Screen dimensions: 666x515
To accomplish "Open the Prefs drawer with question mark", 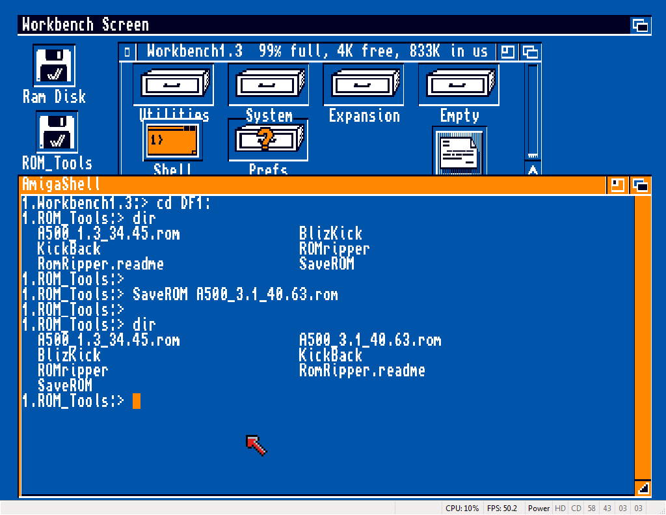I will [268, 141].
